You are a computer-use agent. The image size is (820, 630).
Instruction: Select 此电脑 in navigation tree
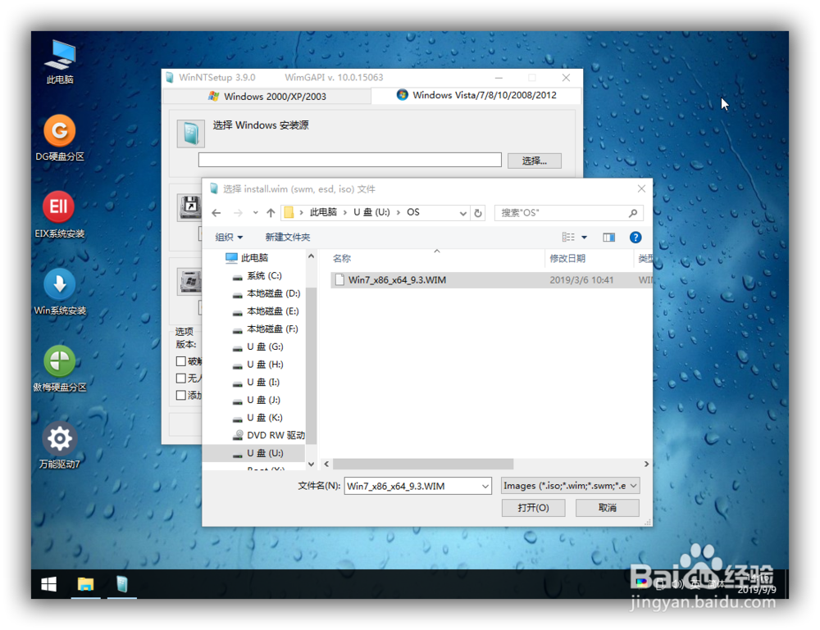click(x=246, y=257)
